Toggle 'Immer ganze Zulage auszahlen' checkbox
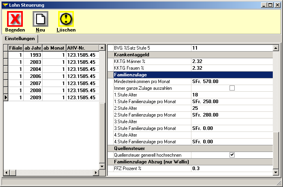Screen dimensions: 283x187 pyautogui.click(x=232, y=88)
